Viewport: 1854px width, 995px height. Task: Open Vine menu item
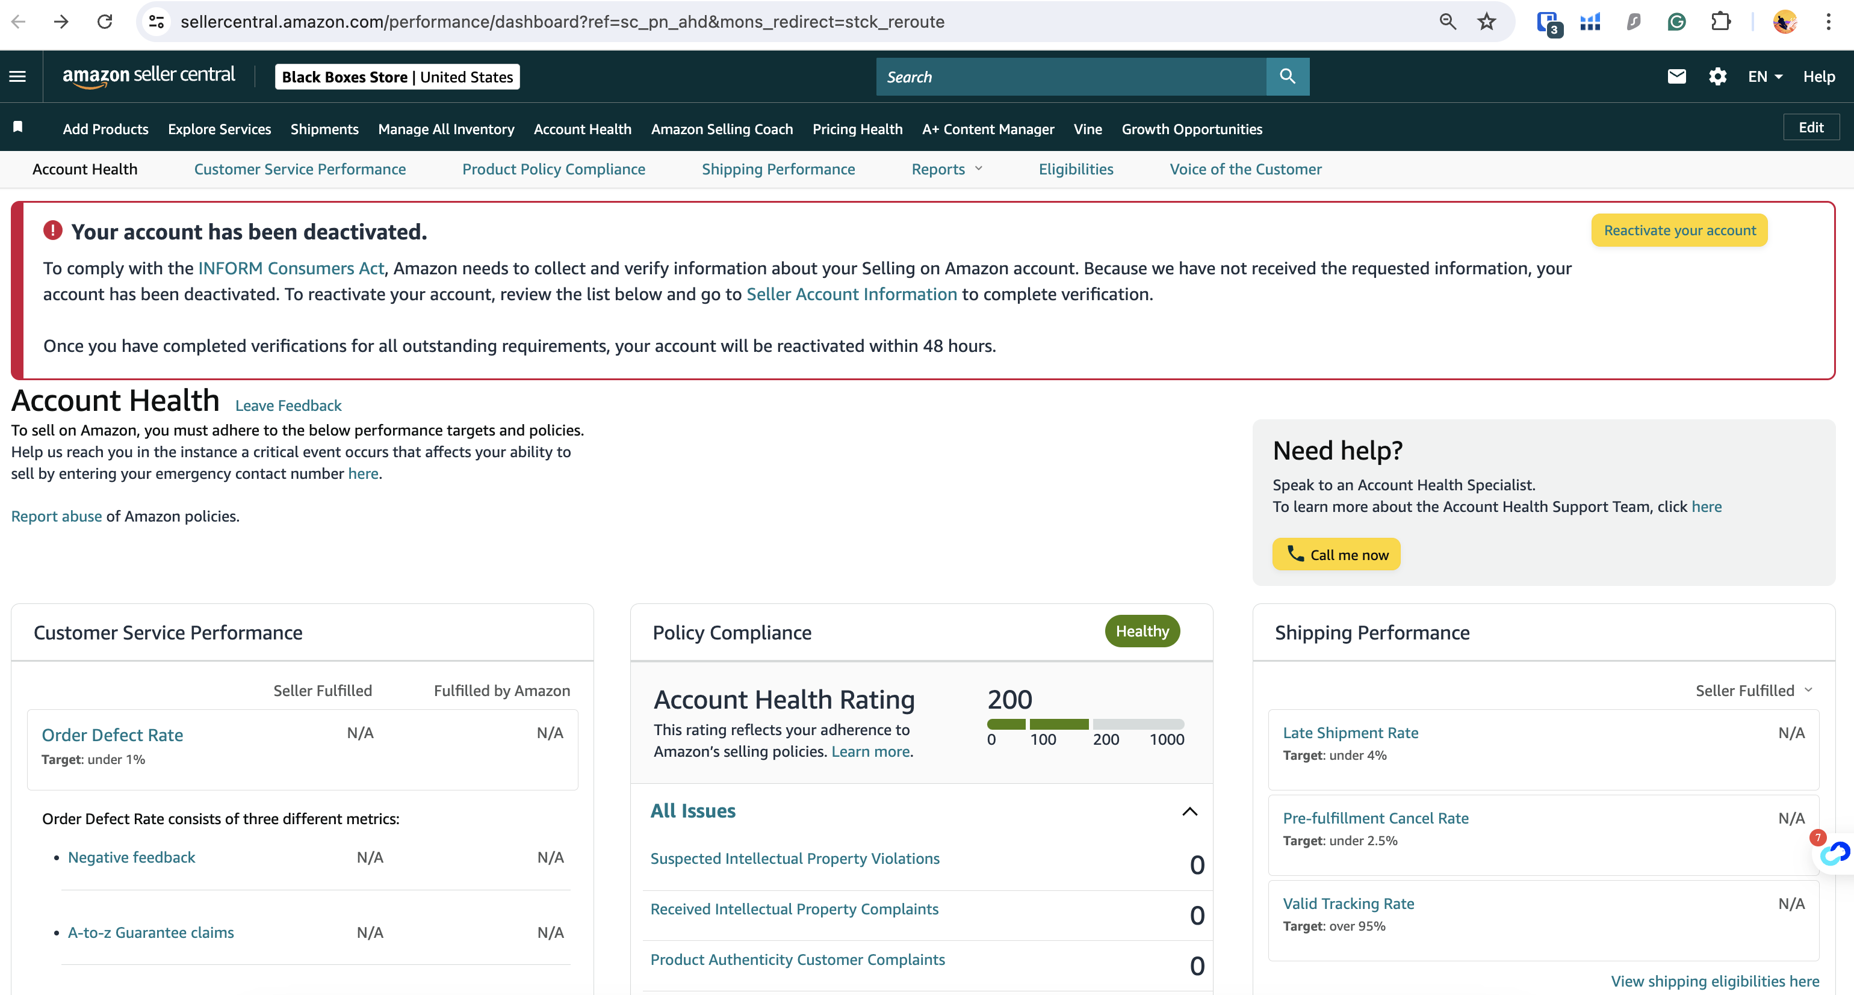coord(1088,129)
